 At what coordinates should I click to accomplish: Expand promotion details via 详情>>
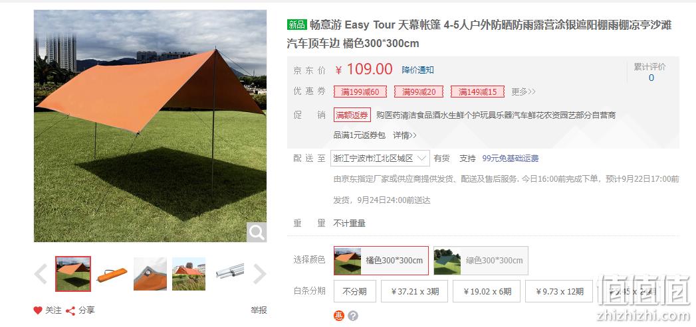pos(405,135)
